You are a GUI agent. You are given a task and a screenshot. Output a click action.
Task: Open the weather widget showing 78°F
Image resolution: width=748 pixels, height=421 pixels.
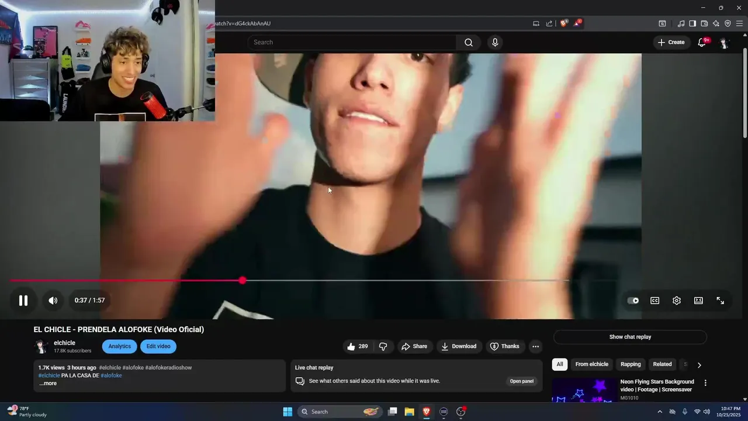click(27, 412)
